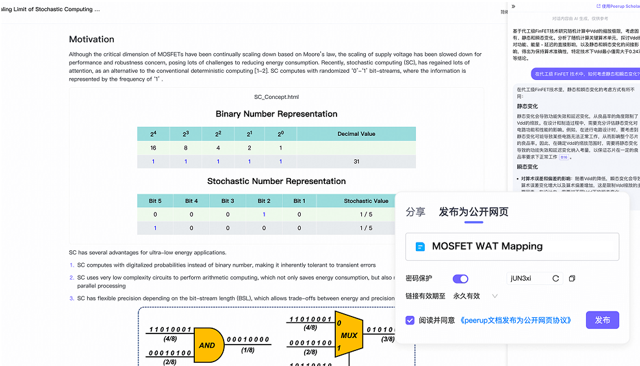Select the Decimal Value column header
The image size is (640, 366).
356,134
